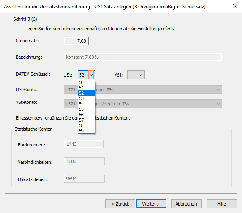Viewport: 242px width, 213px height.
Task: Select DATEV key 57 in the list
Action: click(86, 120)
